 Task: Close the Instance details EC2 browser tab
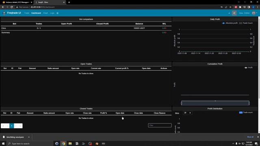click(x=31, y=2)
